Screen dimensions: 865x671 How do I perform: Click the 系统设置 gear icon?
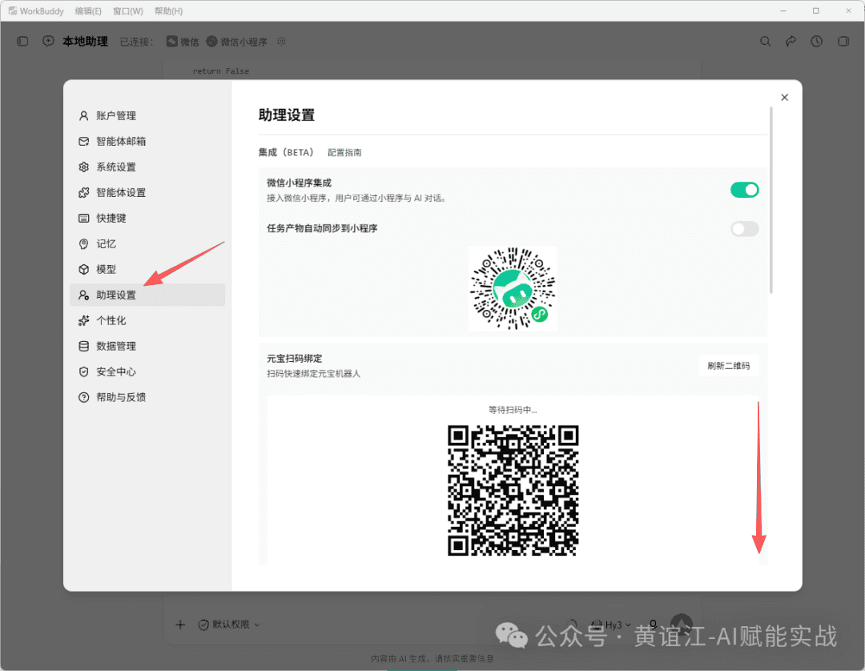pos(83,167)
